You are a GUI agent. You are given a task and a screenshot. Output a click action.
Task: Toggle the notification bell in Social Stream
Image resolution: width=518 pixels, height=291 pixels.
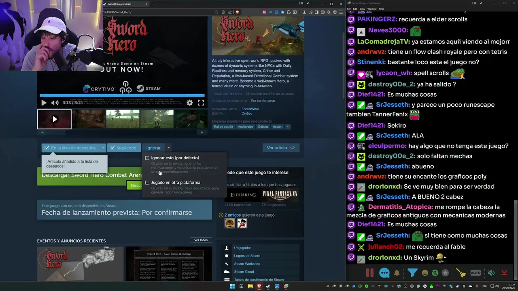(397, 273)
